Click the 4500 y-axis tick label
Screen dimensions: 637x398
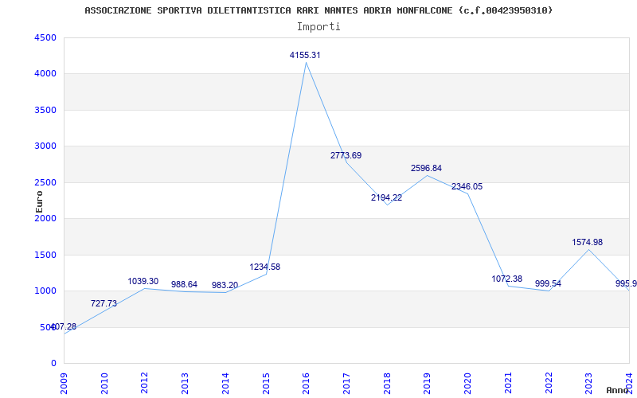click(x=44, y=37)
